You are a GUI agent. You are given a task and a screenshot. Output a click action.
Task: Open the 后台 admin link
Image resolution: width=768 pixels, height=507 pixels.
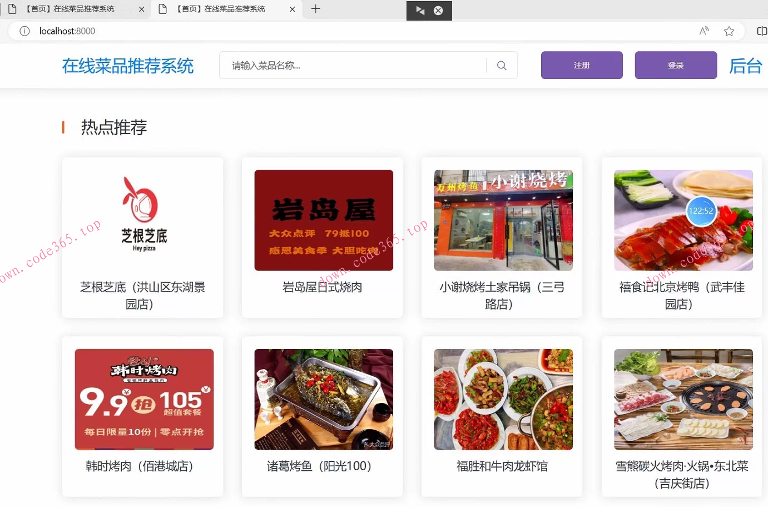[746, 66]
